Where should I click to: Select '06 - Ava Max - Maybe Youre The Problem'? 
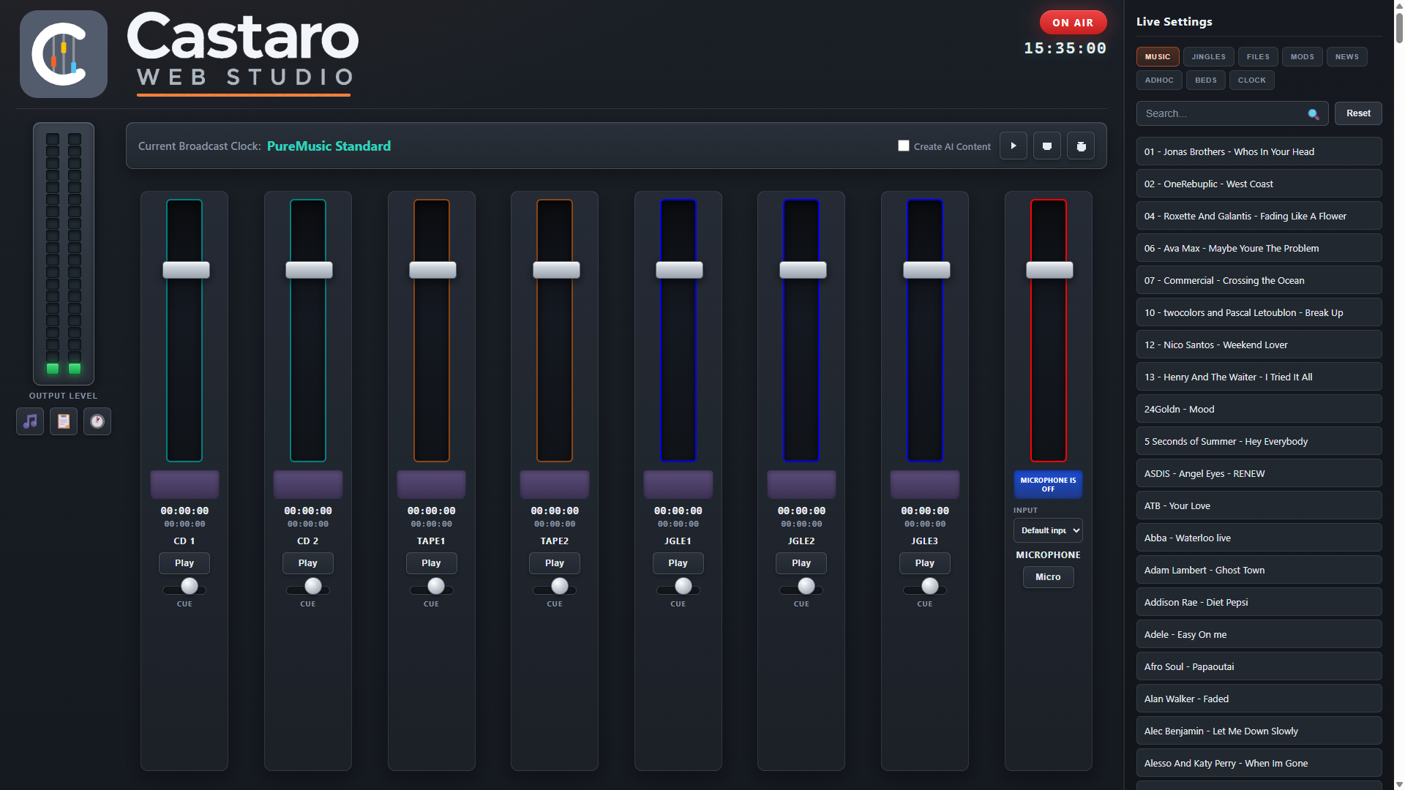tap(1259, 248)
